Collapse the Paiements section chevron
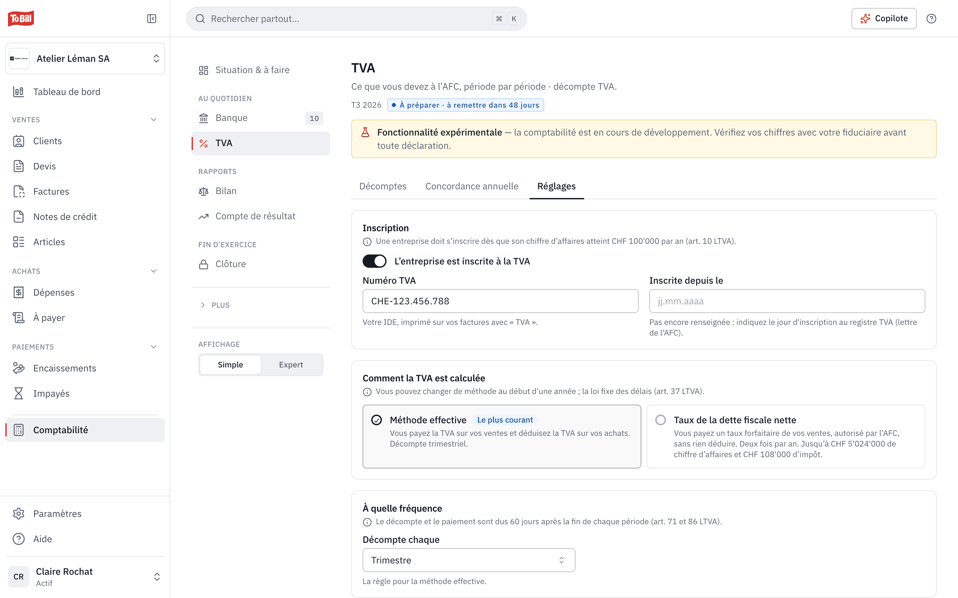 click(x=154, y=347)
